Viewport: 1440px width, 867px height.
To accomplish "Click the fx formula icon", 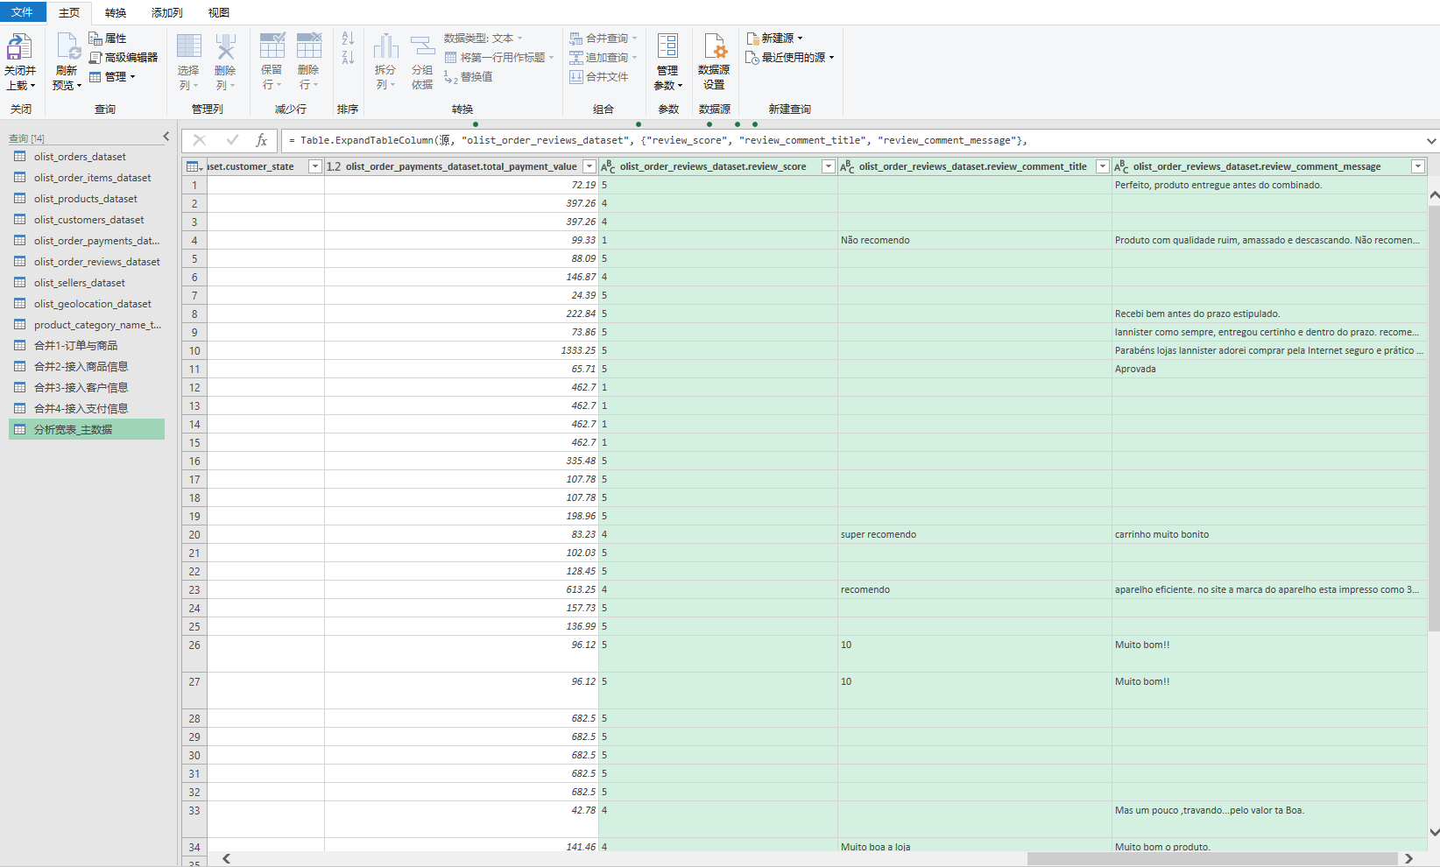I will point(262,140).
